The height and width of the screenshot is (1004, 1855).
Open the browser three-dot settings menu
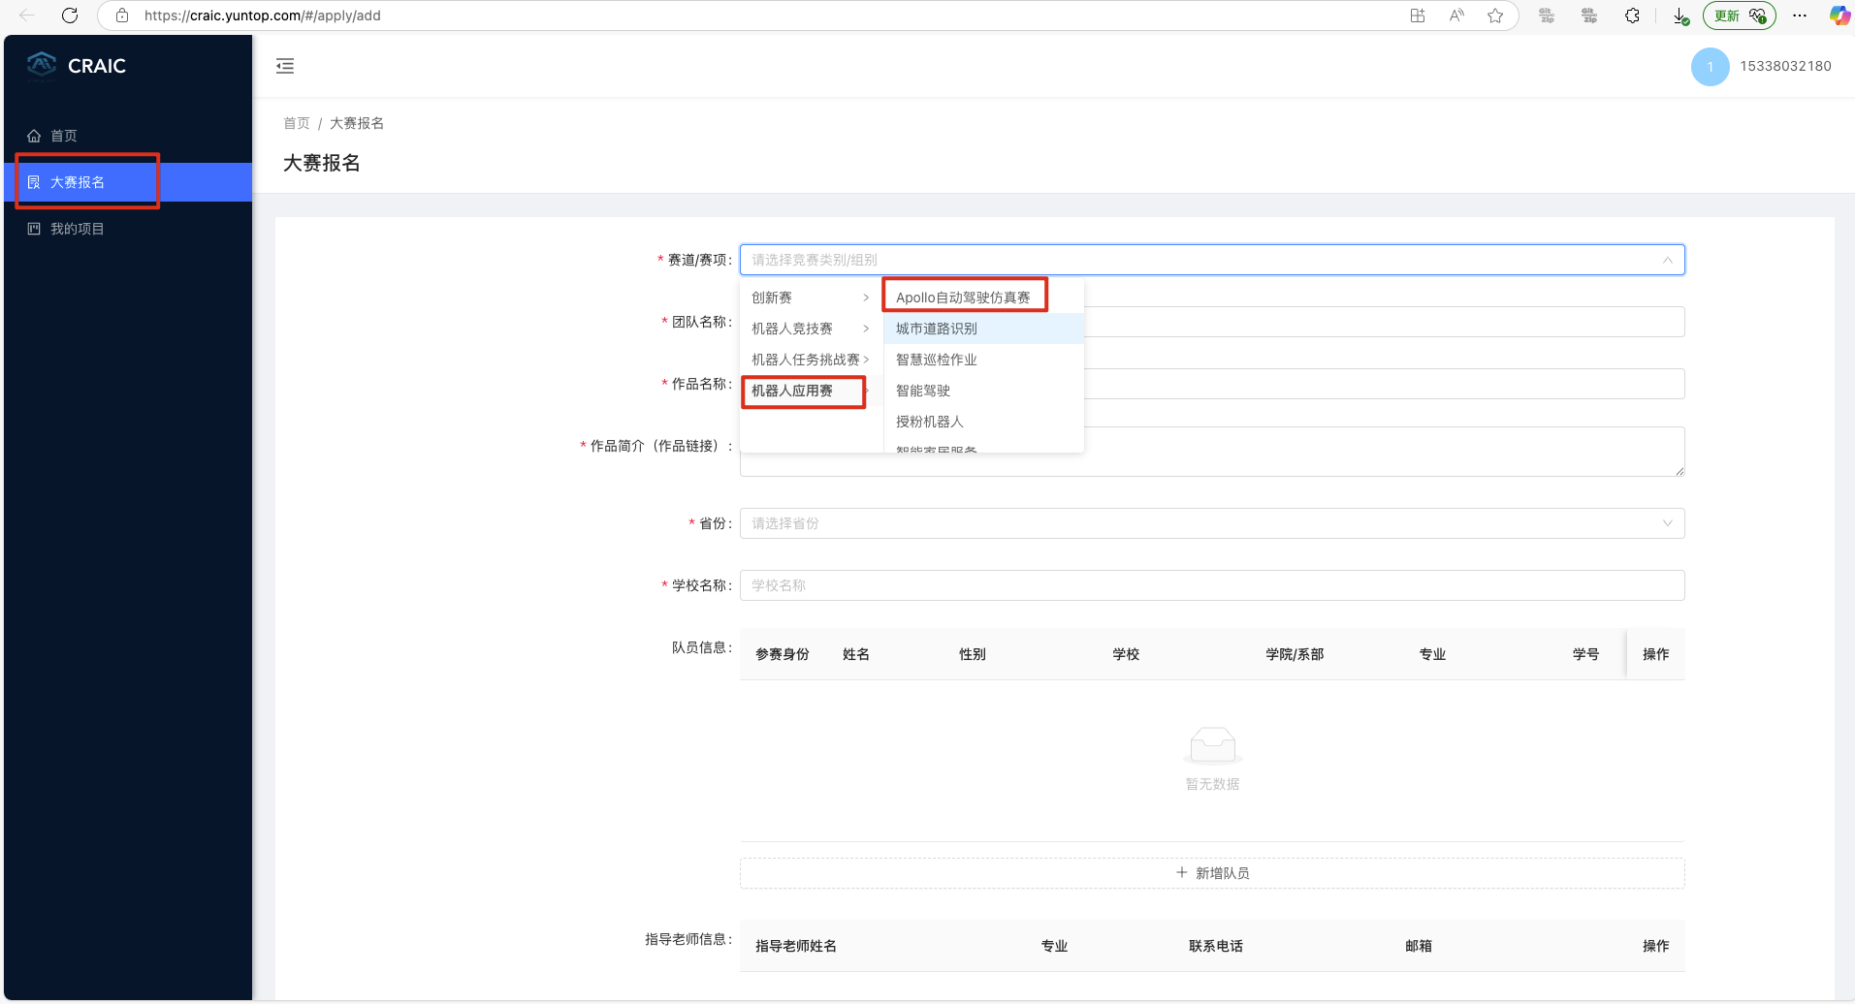[x=1800, y=16]
